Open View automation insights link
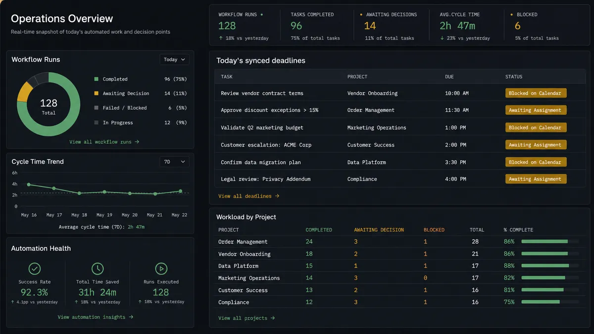 click(x=96, y=317)
